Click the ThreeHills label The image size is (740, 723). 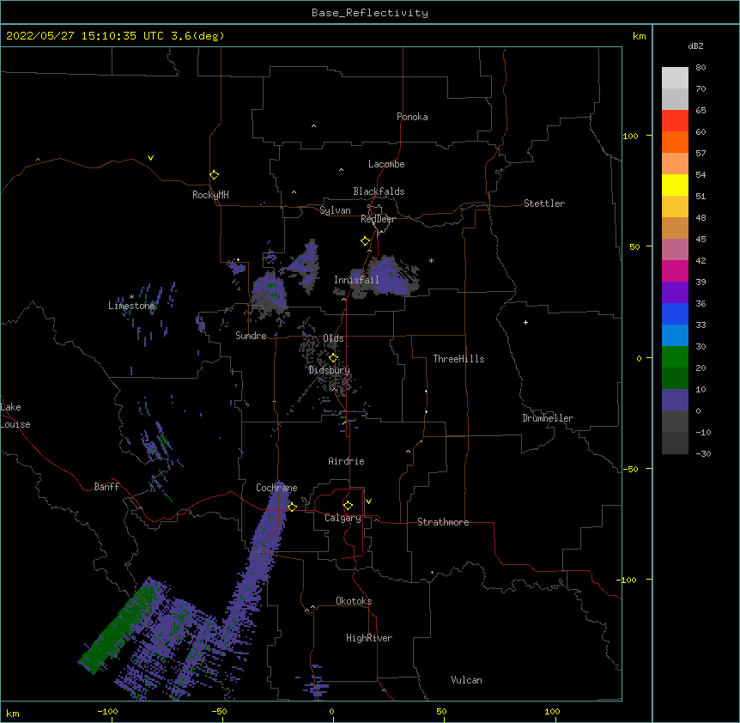pos(458,359)
